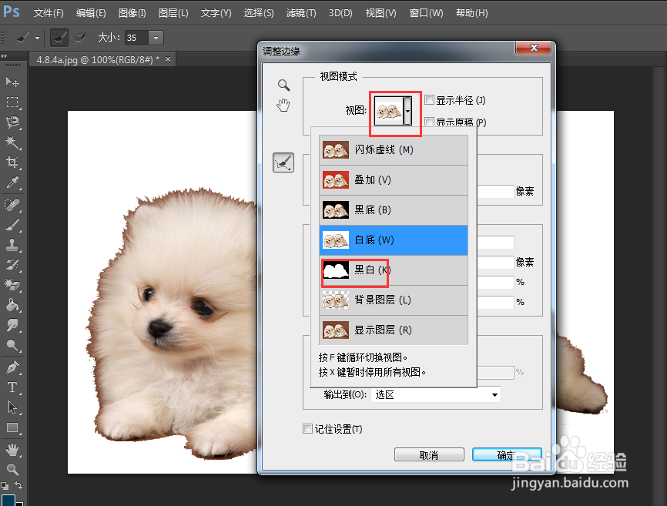
Task: Select the Paint Bucket tool
Action: (x=12, y=305)
